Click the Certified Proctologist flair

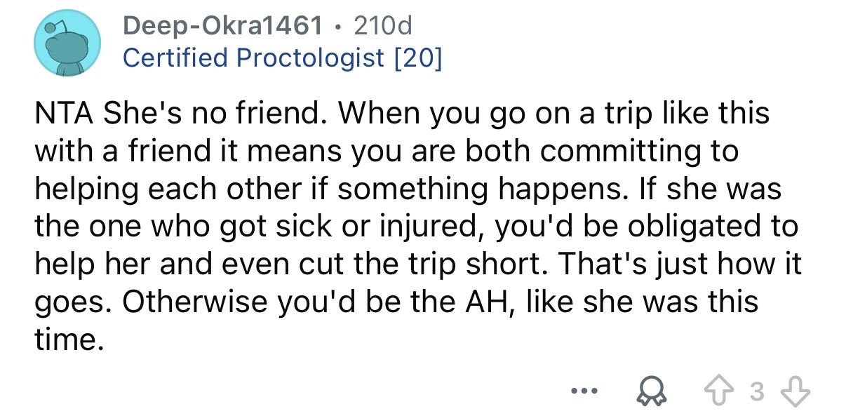(254, 58)
